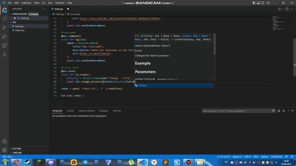Switch to the JUPYTER panel tab
The height and width of the screenshot is (166, 296).
[x=117, y=111]
